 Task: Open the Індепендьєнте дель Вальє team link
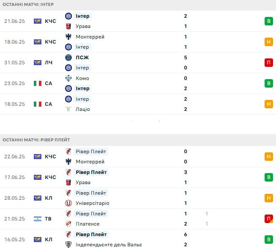109,245
